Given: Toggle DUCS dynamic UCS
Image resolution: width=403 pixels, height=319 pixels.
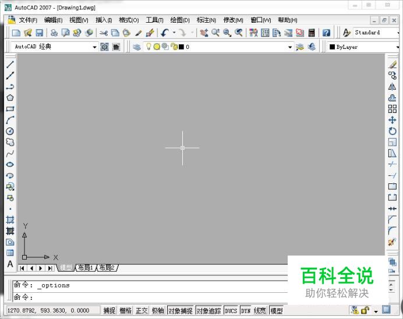Looking at the screenshot, I should coord(231,310).
